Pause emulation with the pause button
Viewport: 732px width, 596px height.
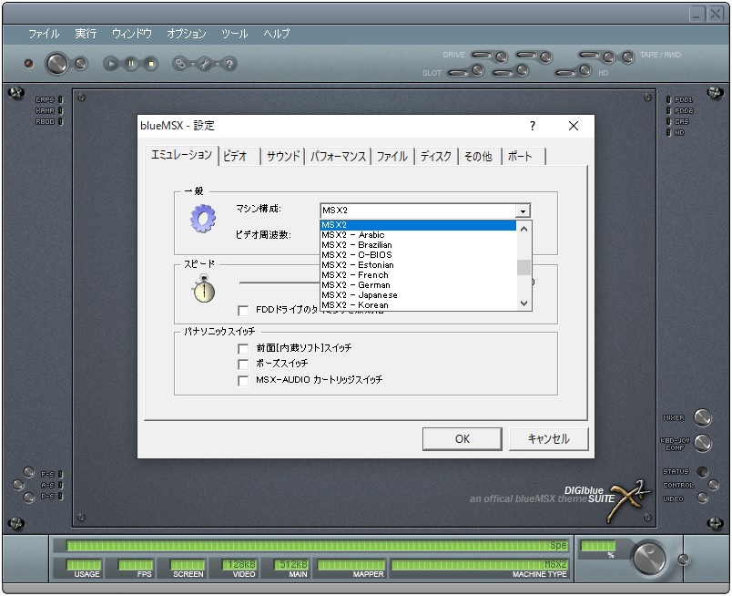click(x=131, y=64)
